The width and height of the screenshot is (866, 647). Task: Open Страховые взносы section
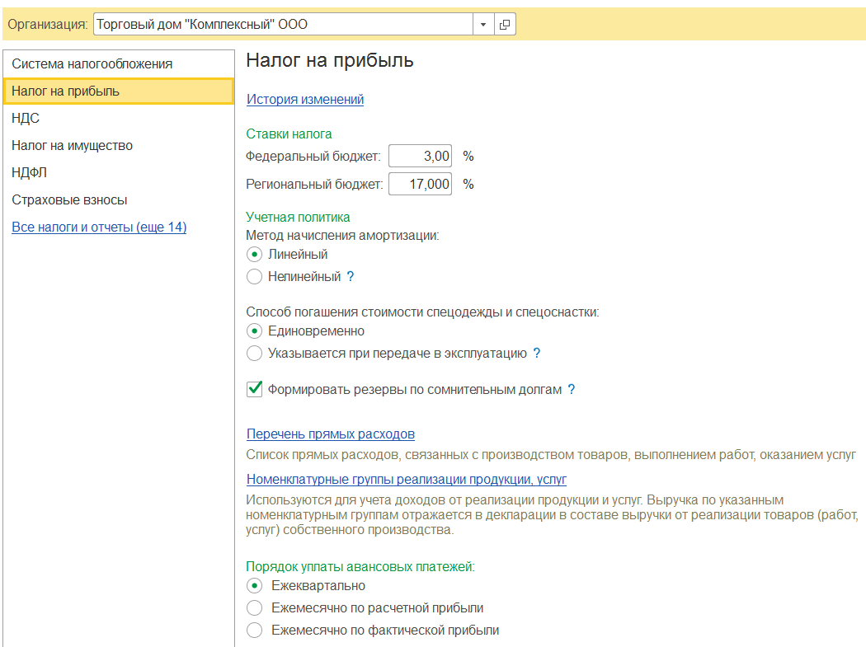pos(69,200)
